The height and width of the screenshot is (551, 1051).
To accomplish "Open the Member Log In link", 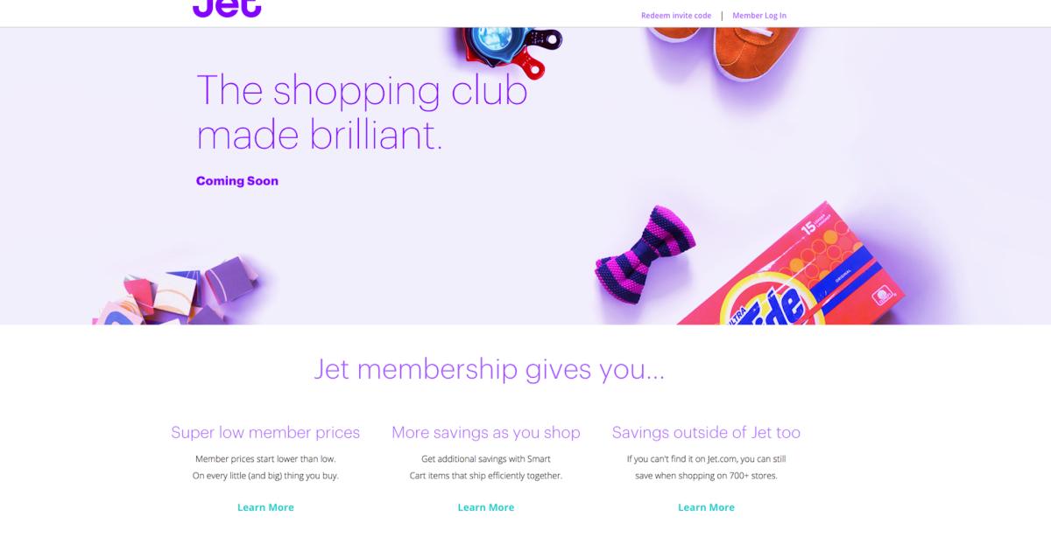I will click(x=759, y=16).
